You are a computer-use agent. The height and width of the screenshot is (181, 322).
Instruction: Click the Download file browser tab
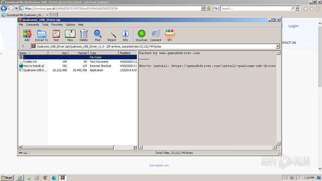pyautogui.click(x=25, y=15)
